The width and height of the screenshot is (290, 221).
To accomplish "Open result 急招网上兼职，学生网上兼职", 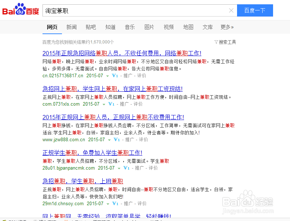I will tap(112, 89).
